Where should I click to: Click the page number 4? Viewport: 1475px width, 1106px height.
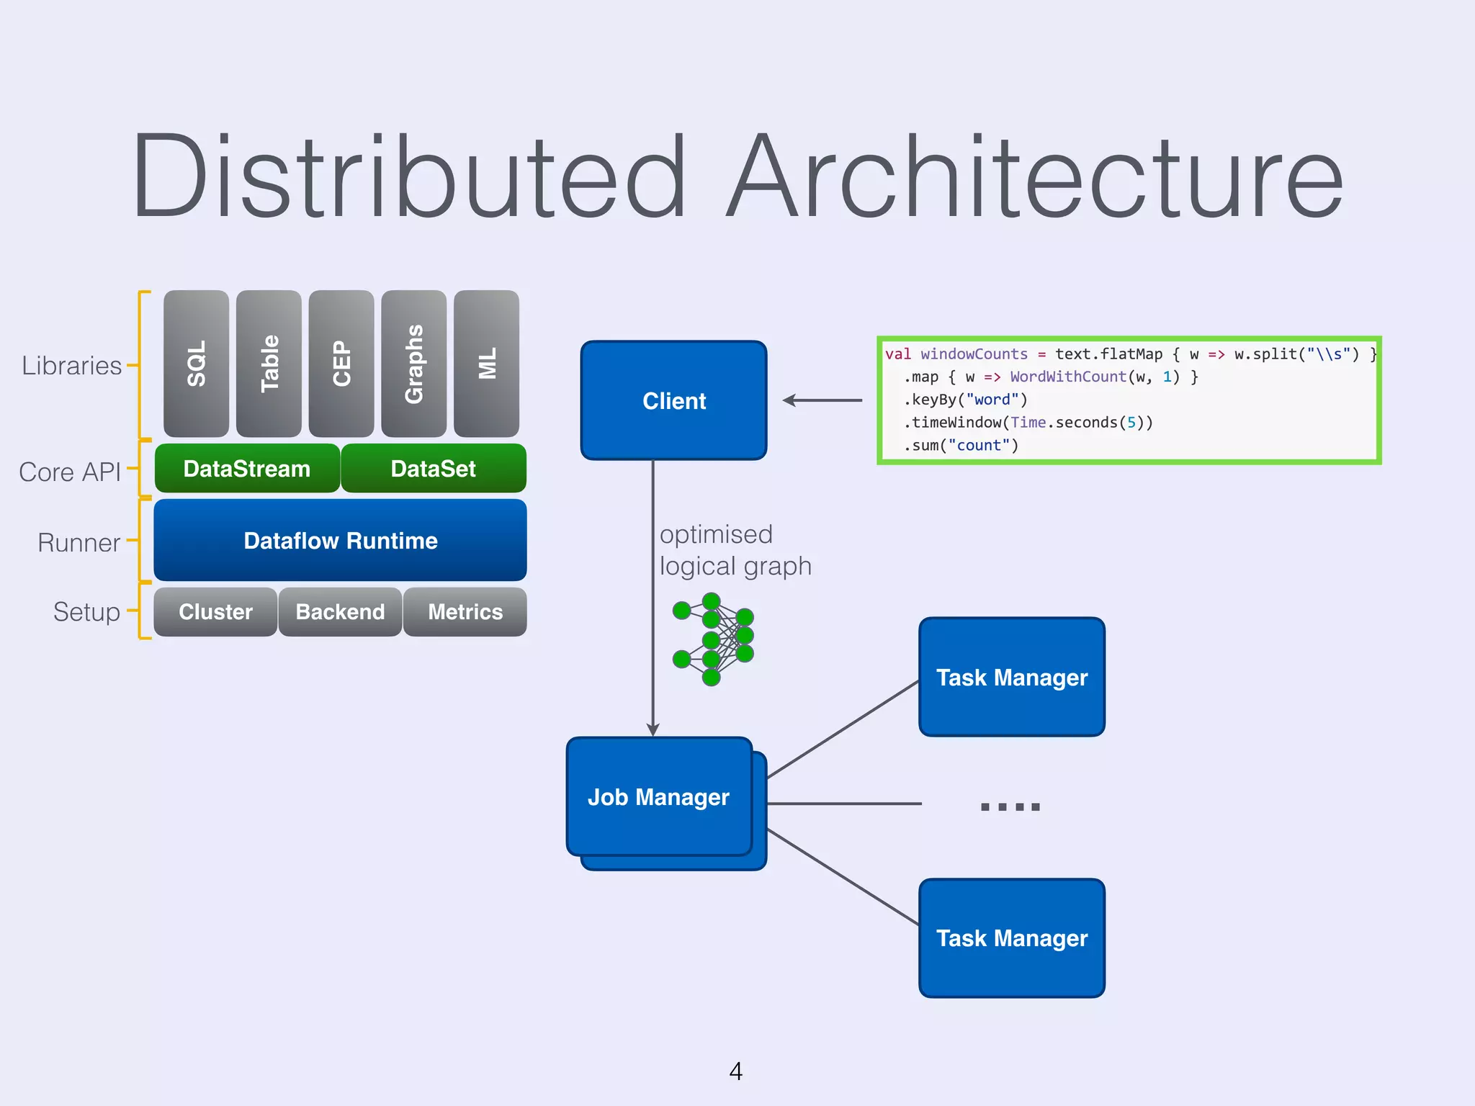coord(736,1071)
